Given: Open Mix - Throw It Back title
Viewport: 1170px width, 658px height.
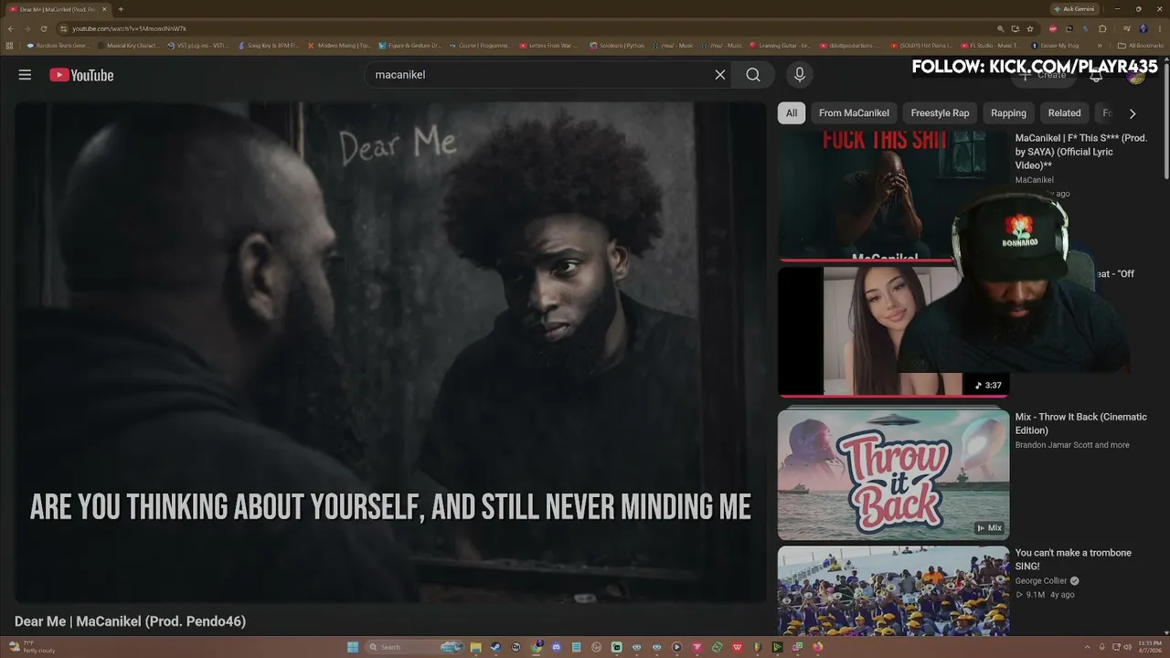Looking at the screenshot, I should click(x=1080, y=423).
